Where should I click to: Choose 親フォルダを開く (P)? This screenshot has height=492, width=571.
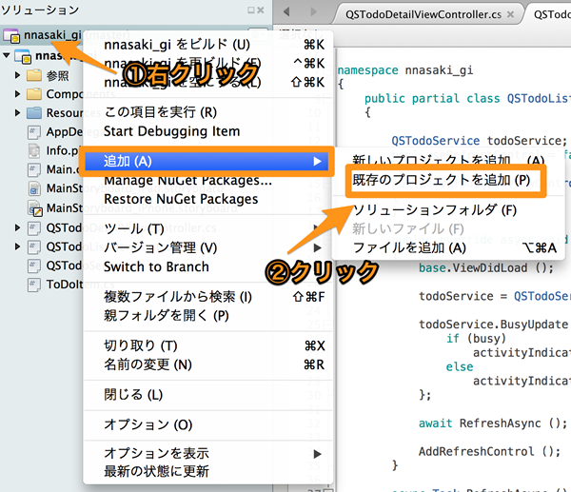click(207, 316)
